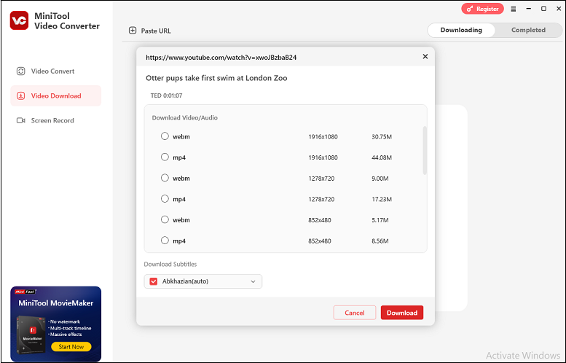The height and width of the screenshot is (363, 566).
Task: Click the Video Download sidebar icon
Action: click(21, 95)
